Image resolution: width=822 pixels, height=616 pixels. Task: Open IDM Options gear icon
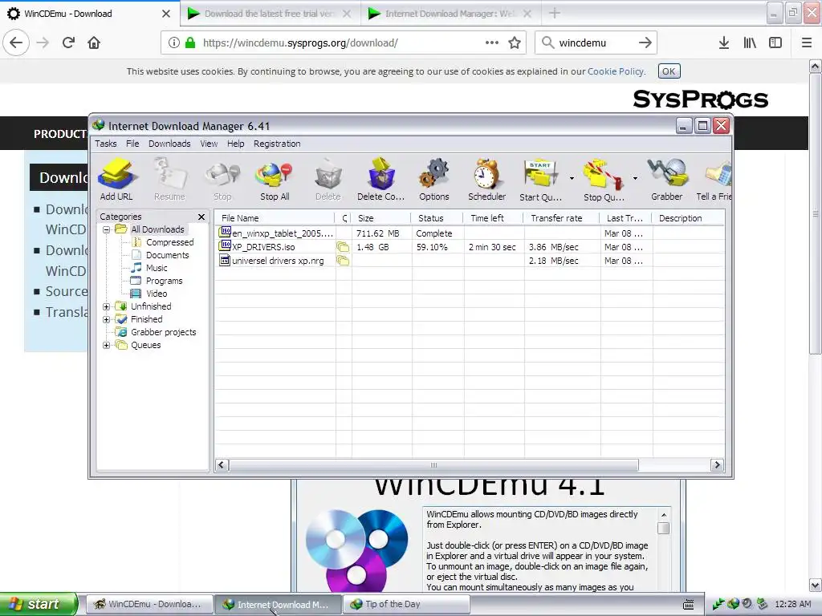tap(434, 180)
